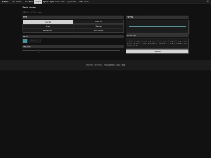Choose the Double Line divider type
The width and height of the screenshot is (211, 158).
pyautogui.click(x=98, y=22)
